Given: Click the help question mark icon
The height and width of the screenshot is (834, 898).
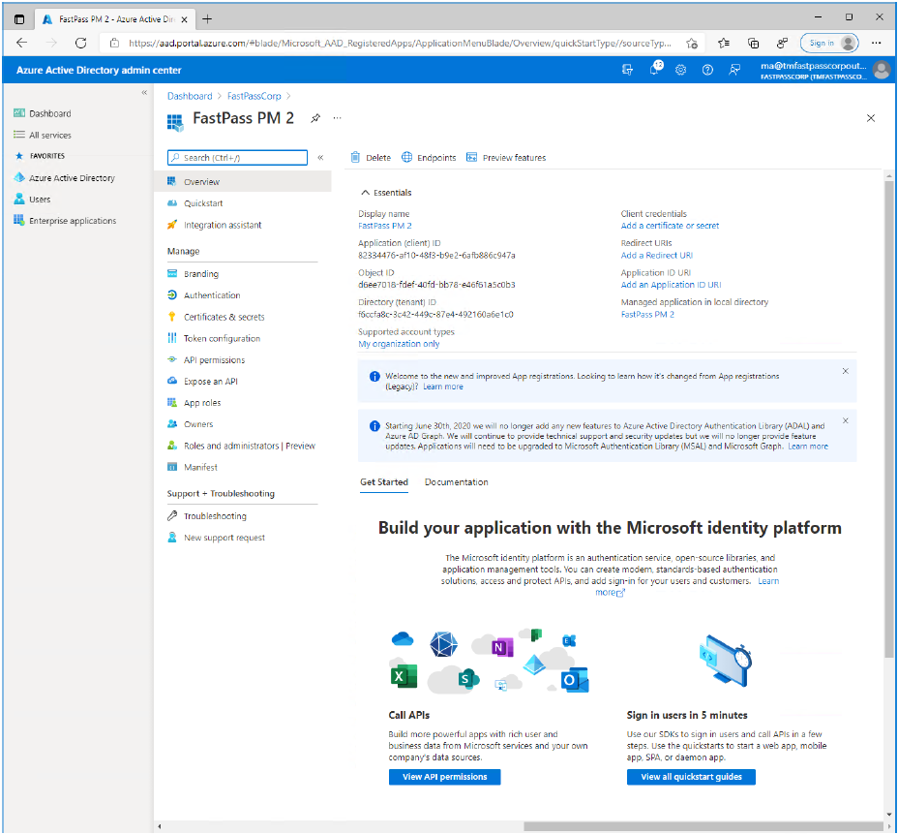Looking at the screenshot, I should coord(707,70).
